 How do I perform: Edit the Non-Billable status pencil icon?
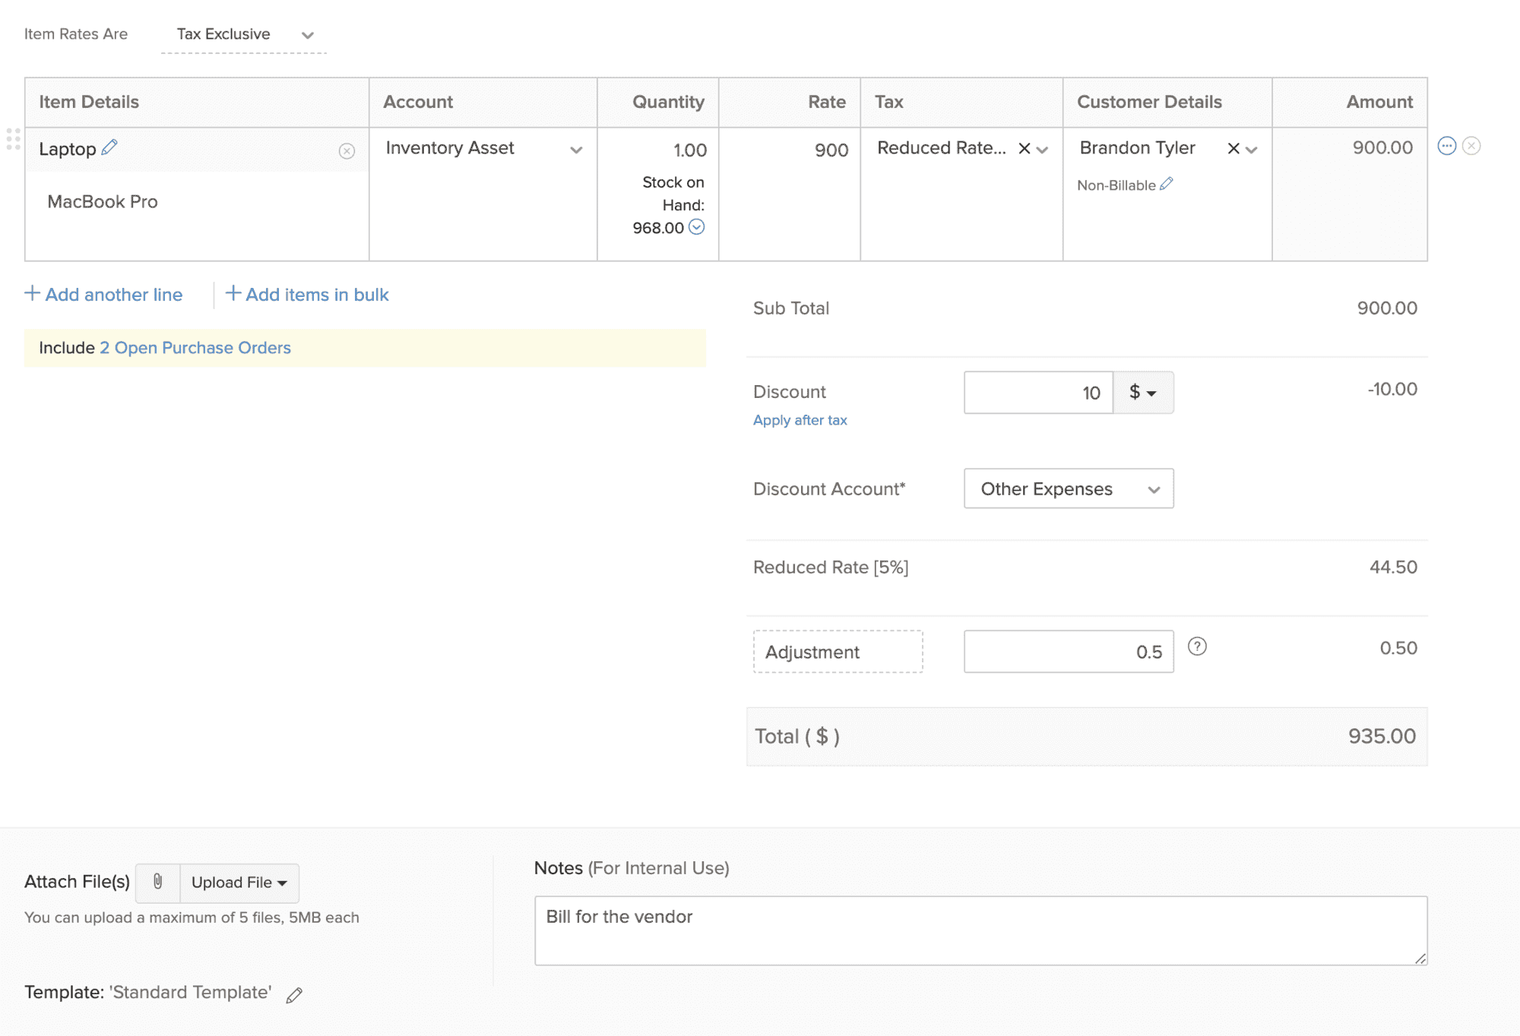point(1167,184)
